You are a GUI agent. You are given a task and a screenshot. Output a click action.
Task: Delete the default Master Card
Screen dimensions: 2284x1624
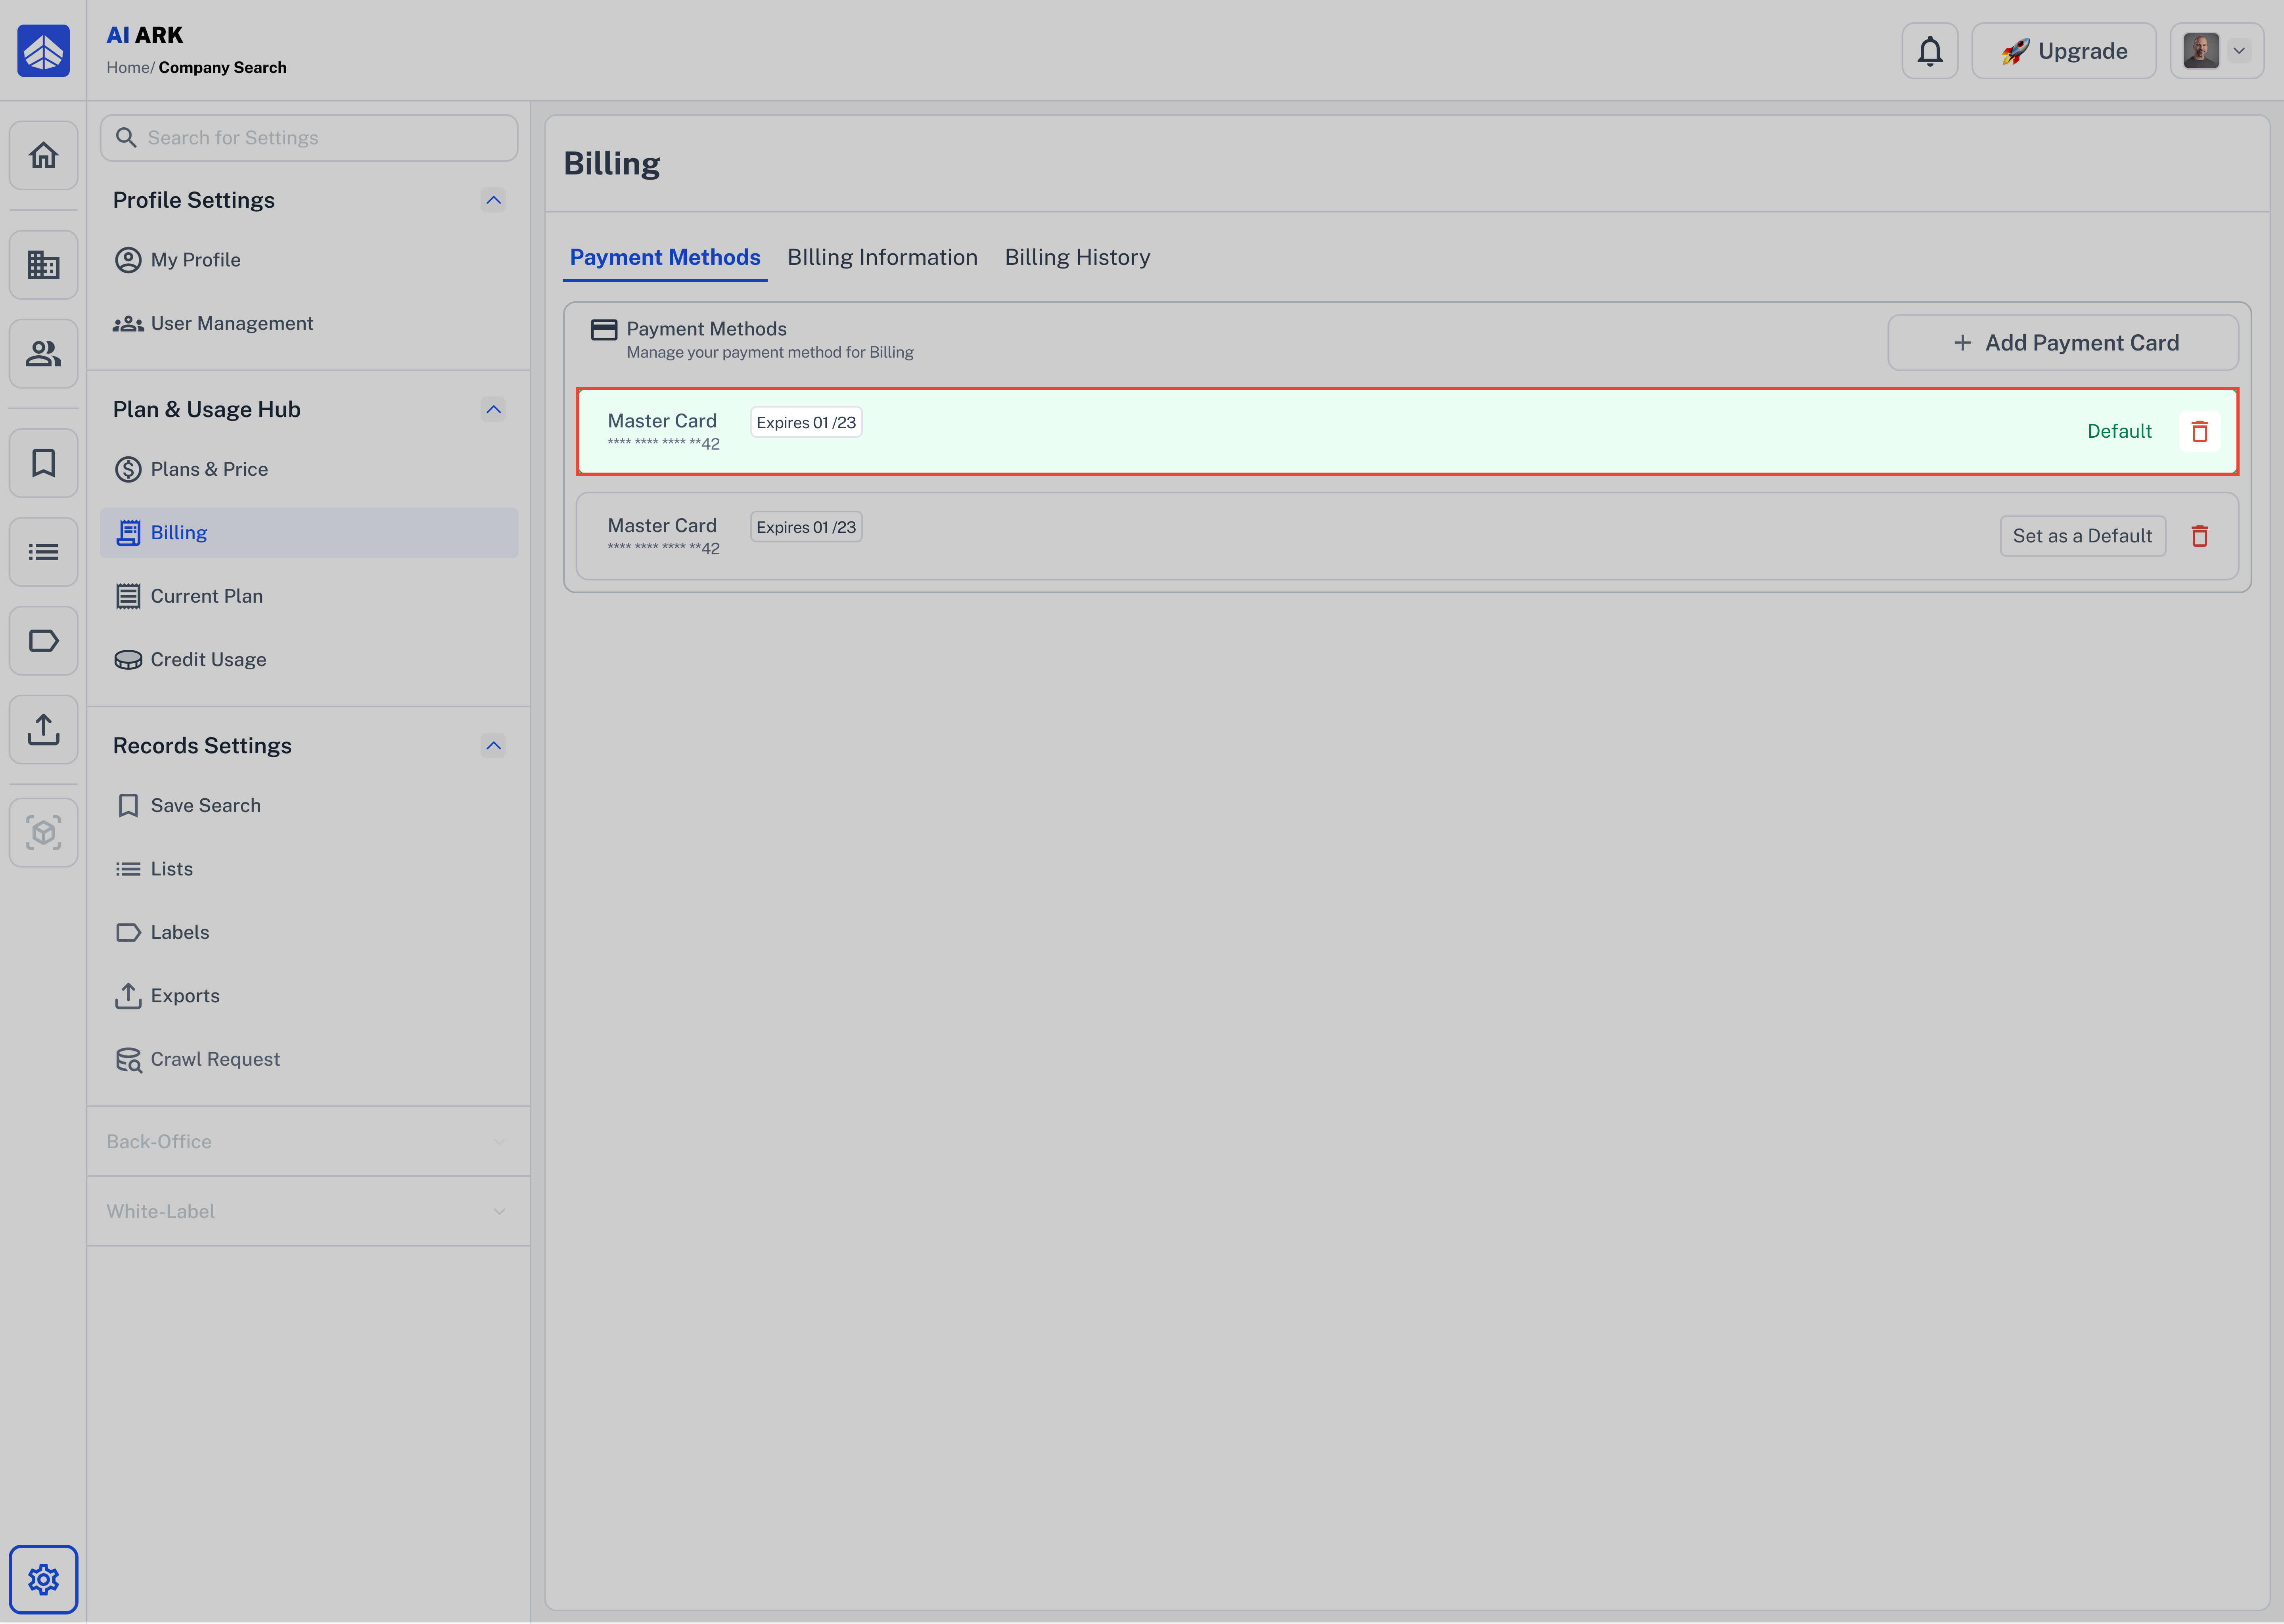click(2200, 432)
